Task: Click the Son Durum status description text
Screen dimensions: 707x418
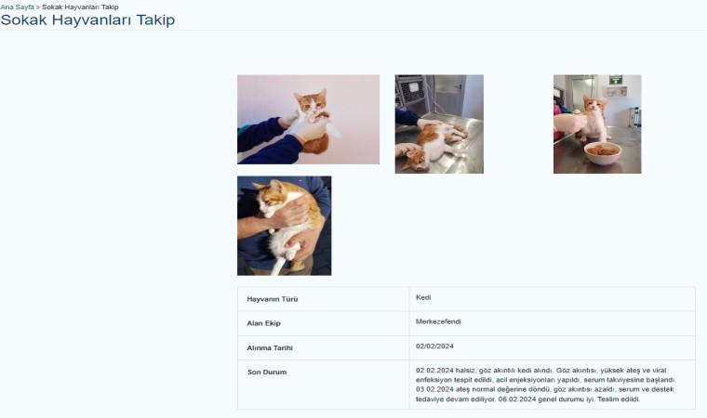Action: click(546, 385)
